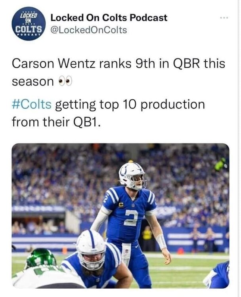
Task: Open the Locked On Colts profile avatar
Action: [27, 23]
